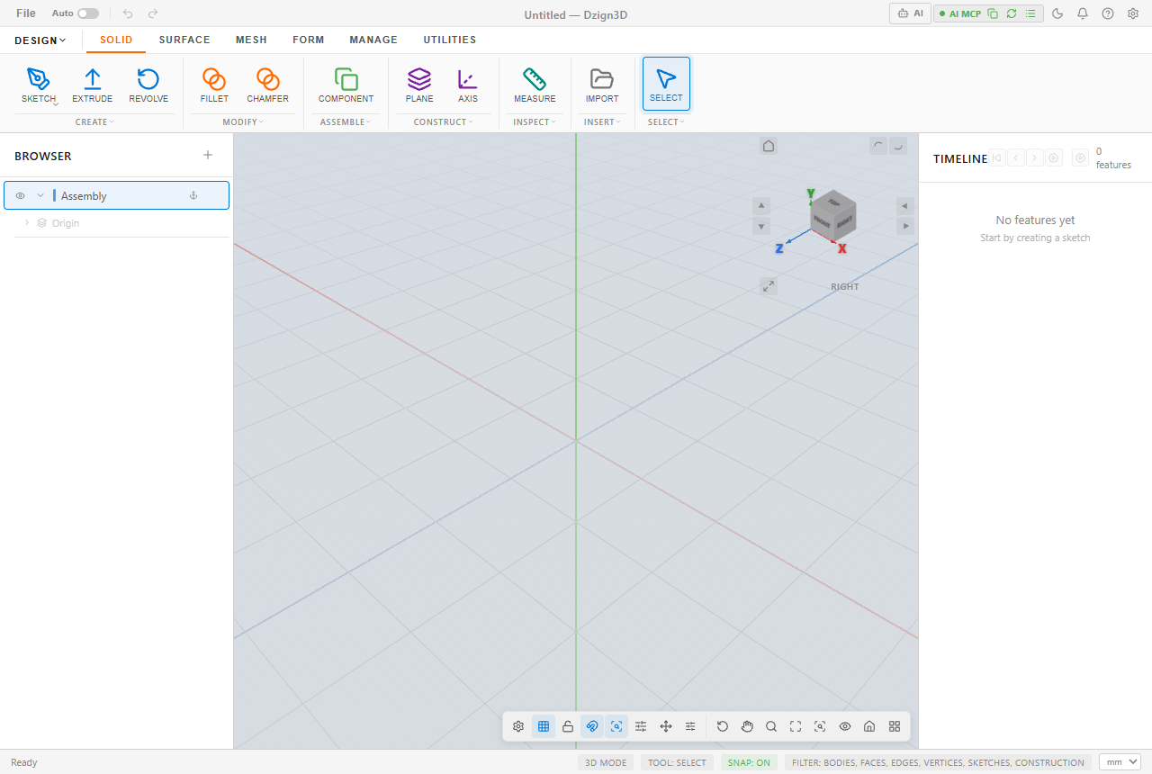Open the help question mark icon
1152x774 pixels.
1108,13
